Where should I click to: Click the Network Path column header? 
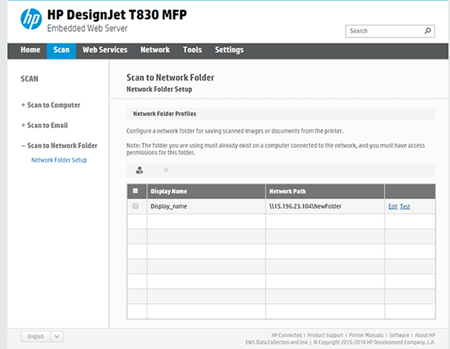click(325, 191)
